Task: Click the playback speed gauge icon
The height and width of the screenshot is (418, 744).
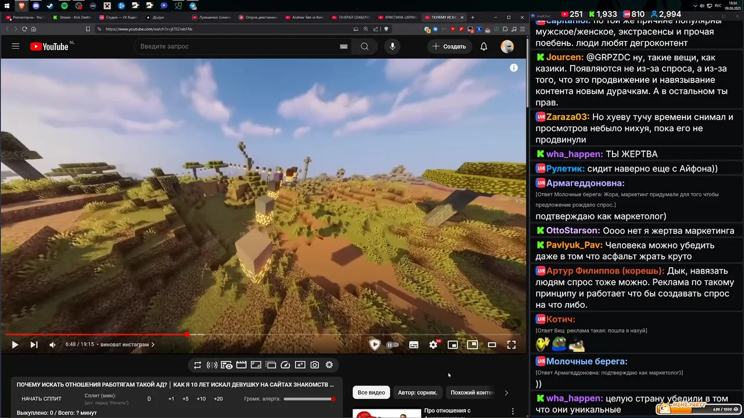Action: pos(285,365)
